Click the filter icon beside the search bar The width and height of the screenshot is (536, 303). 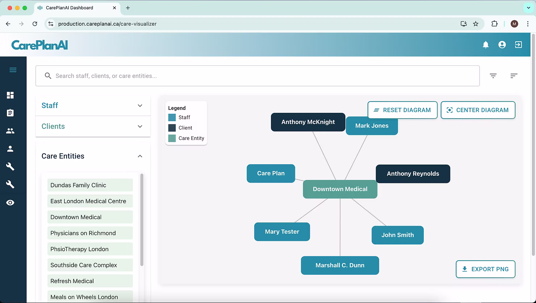tap(493, 76)
